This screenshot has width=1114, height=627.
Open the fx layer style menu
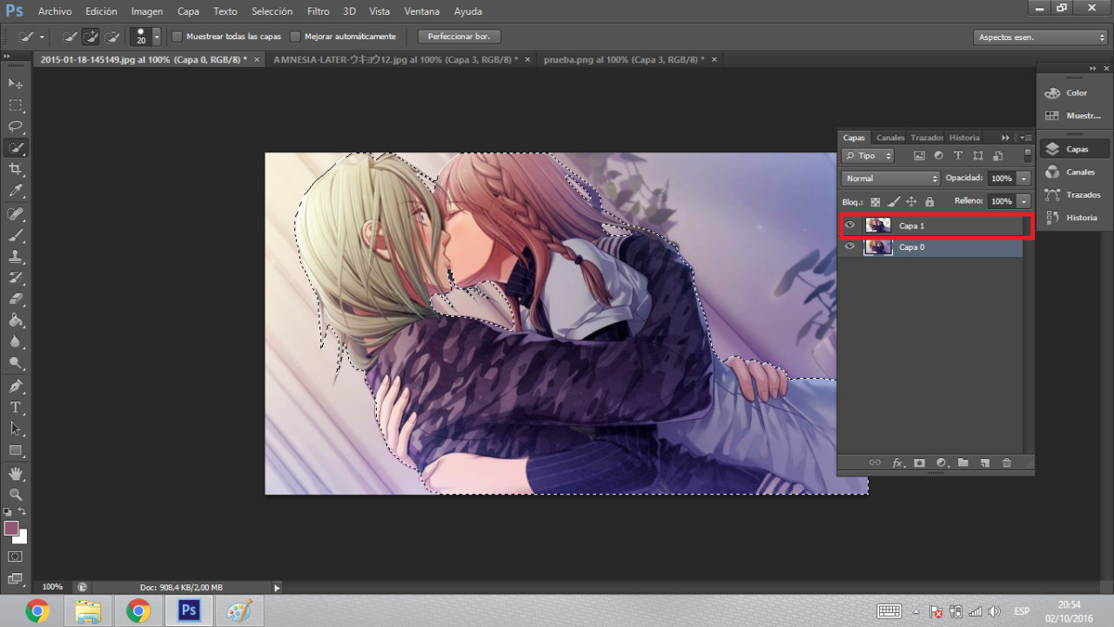tap(898, 463)
